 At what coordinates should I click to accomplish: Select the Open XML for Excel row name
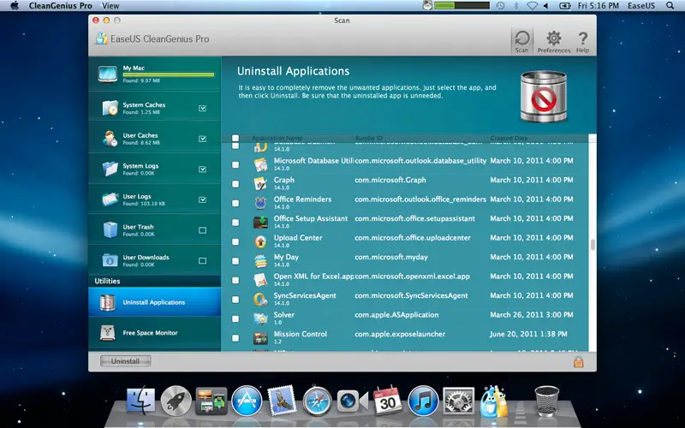(313, 276)
